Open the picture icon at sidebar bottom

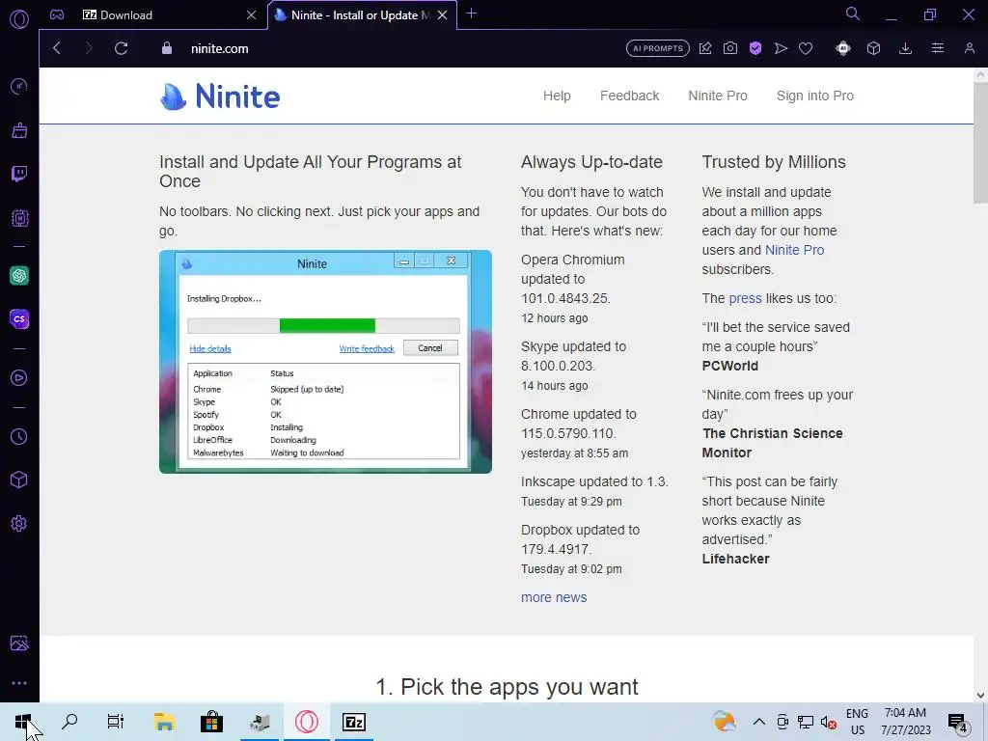click(x=19, y=643)
